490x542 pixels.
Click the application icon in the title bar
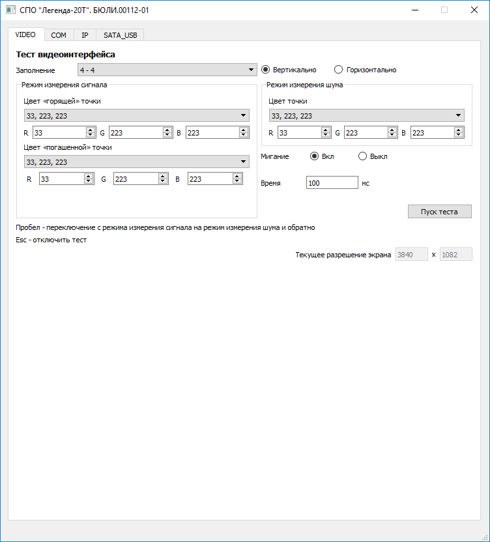click(11, 10)
